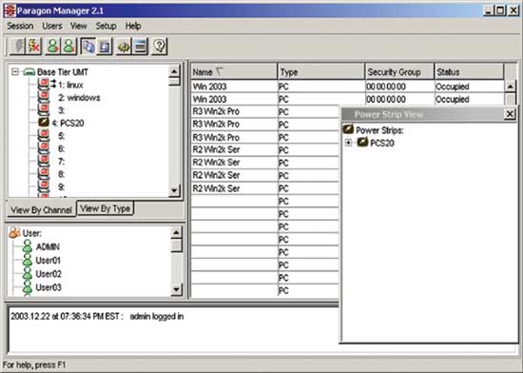Image resolution: width=523 pixels, height=373 pixels.
Task: Click the second green user toolbar icon
Action: pyautogui.click(x=69, y=46)
